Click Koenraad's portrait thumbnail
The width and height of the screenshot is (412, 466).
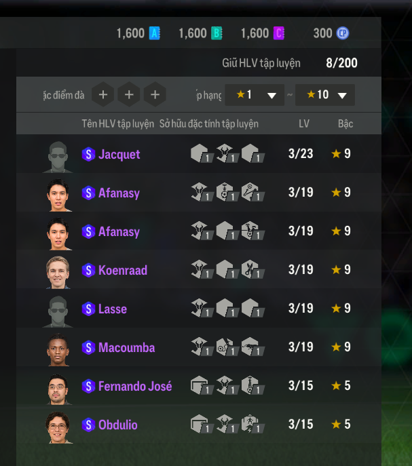point(58,272)
